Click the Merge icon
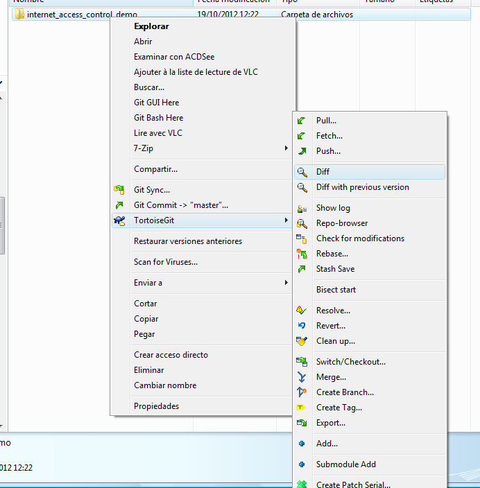Viewport: 480px width, 488px height. pos(302,377)
